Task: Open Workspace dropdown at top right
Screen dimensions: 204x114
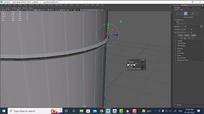Action: pos(191,5)
